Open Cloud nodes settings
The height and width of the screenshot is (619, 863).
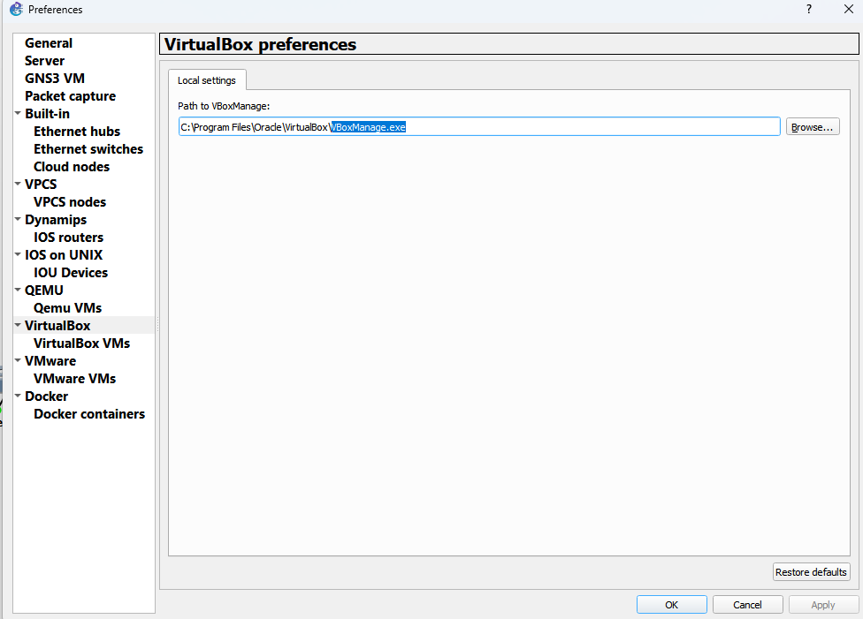(x=72, y=166)
